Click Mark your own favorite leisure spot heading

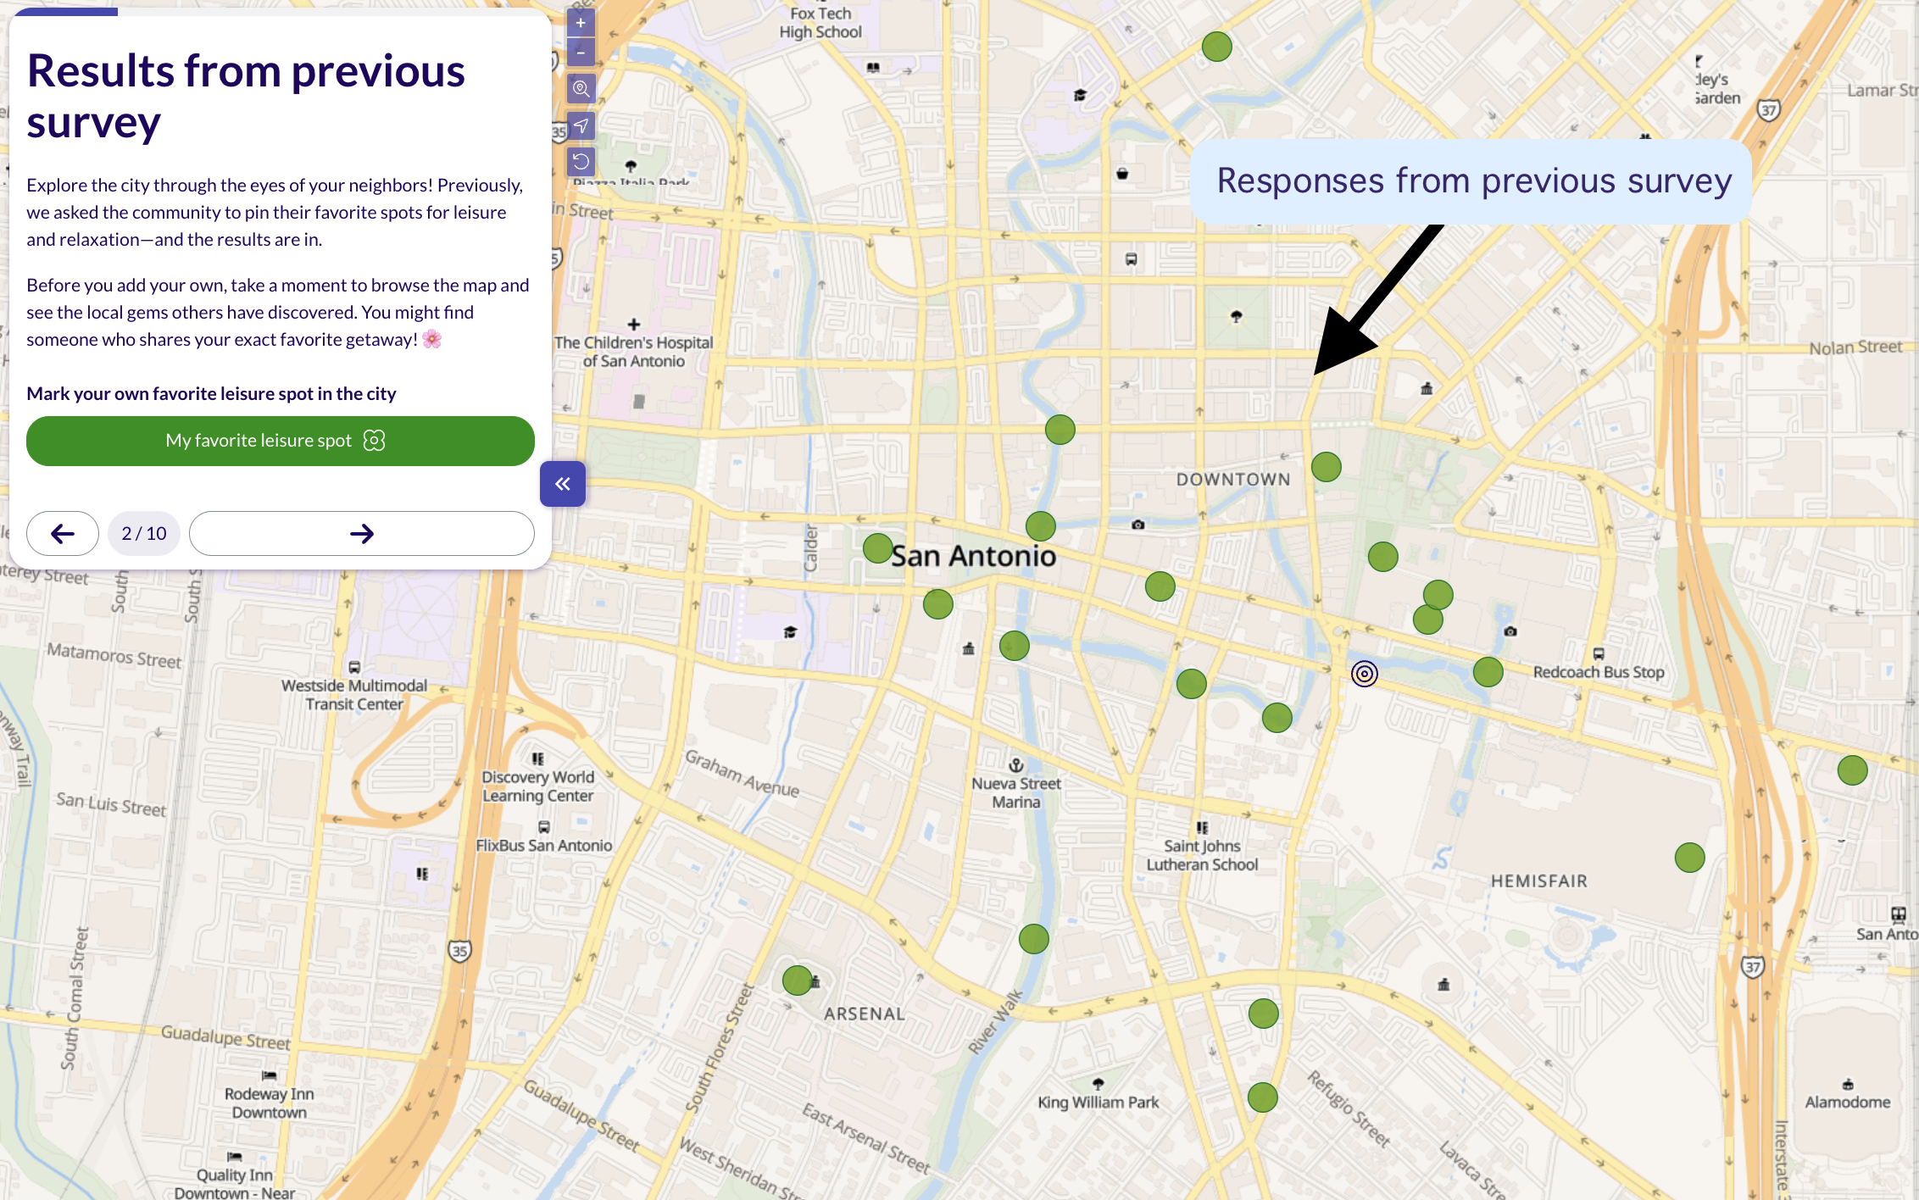pyautogui.click(x=211, y=394)
